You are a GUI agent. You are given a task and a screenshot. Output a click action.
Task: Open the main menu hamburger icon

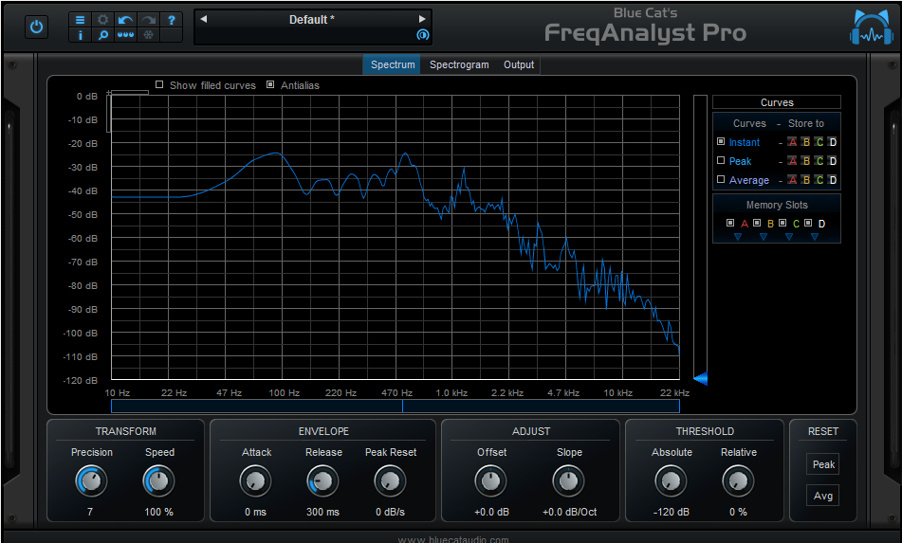[80, 20]
